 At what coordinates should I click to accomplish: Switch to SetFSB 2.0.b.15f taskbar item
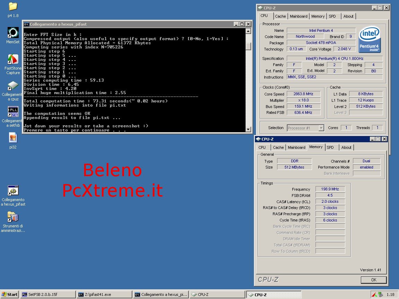click(x=48, y=295)
